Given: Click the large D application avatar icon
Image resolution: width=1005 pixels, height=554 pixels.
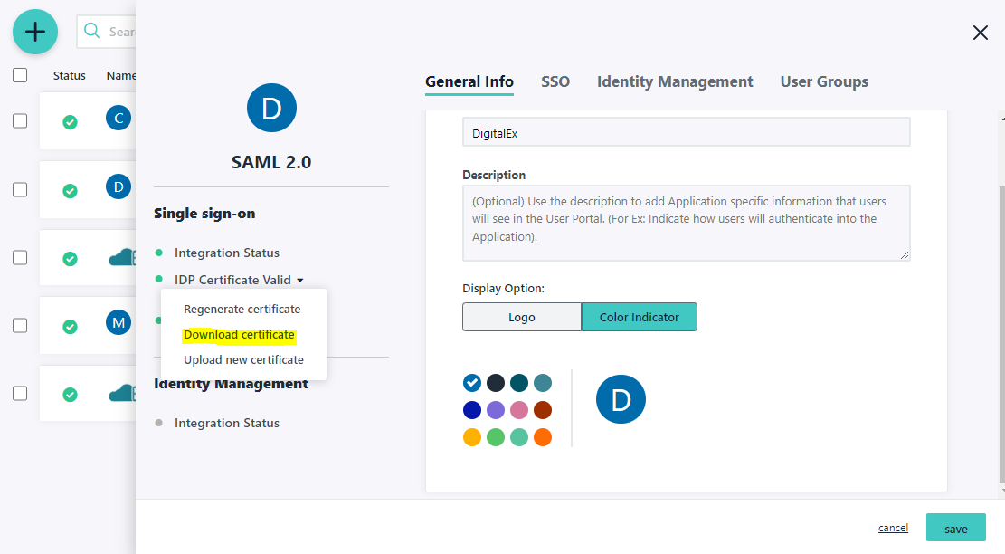Looking at the screenshot, I should click(271, 108).
